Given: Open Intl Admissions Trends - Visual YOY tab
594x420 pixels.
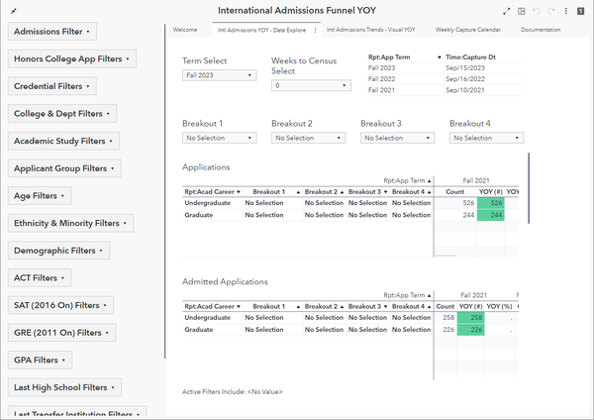Looking at the screenshot, I should point(371,30).
